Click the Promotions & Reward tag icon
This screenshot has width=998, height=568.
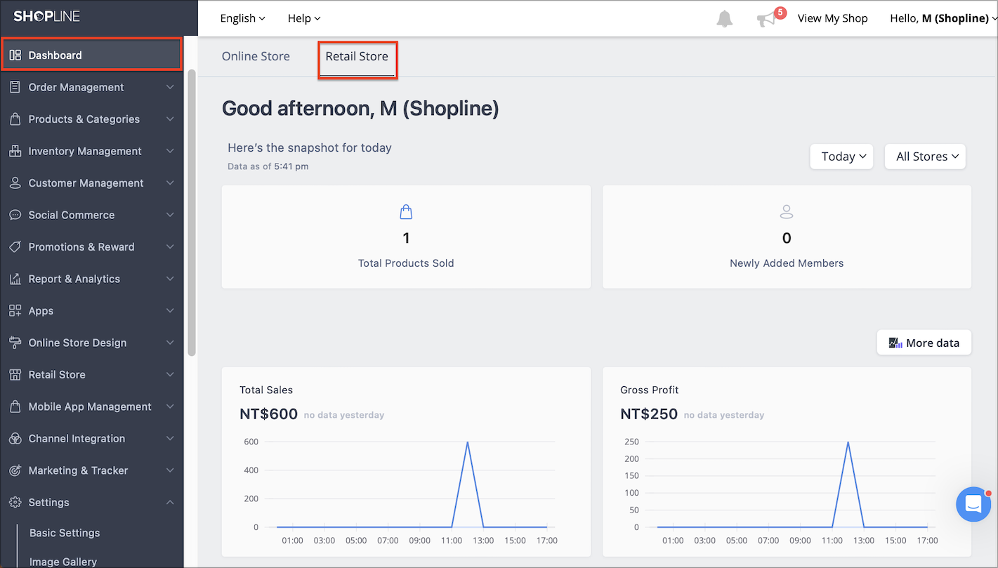pos(15,247)
